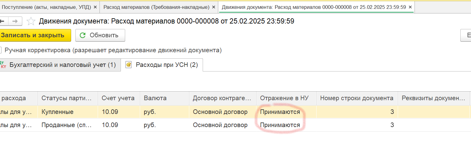Image resolution: width=471 pixels, height=146 pixels.
Task: Click the forward navigation arrow
Action: pos(14,21)
